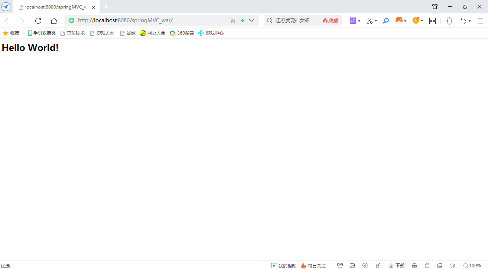The height and width of the screenshot is (269, 488).
Task: Expand the address bar history dropdown
Action: [251, 20]
